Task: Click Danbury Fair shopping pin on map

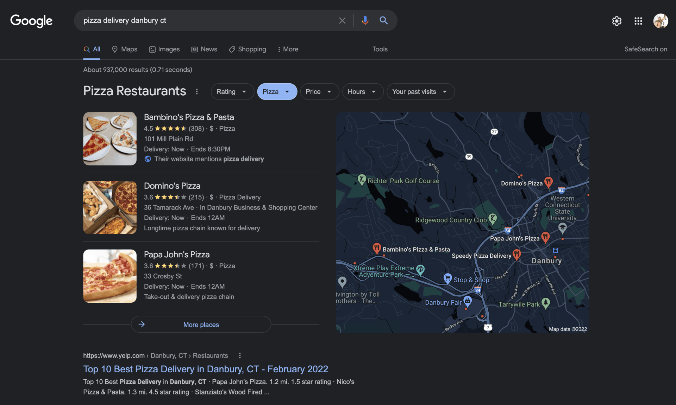Action: 467,301
